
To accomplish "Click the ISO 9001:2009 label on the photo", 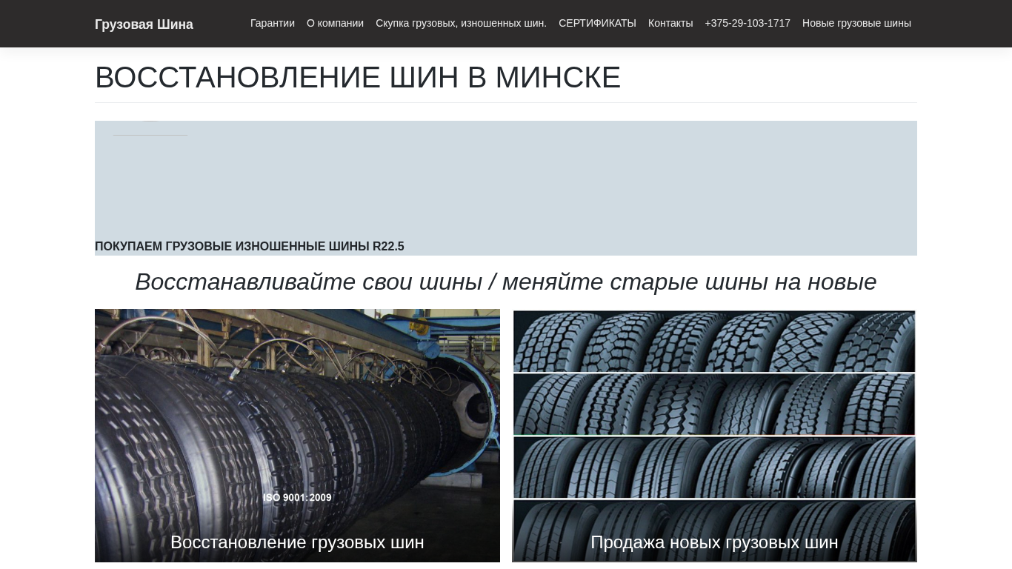I will pyautogui.click(x=297, y=498).
